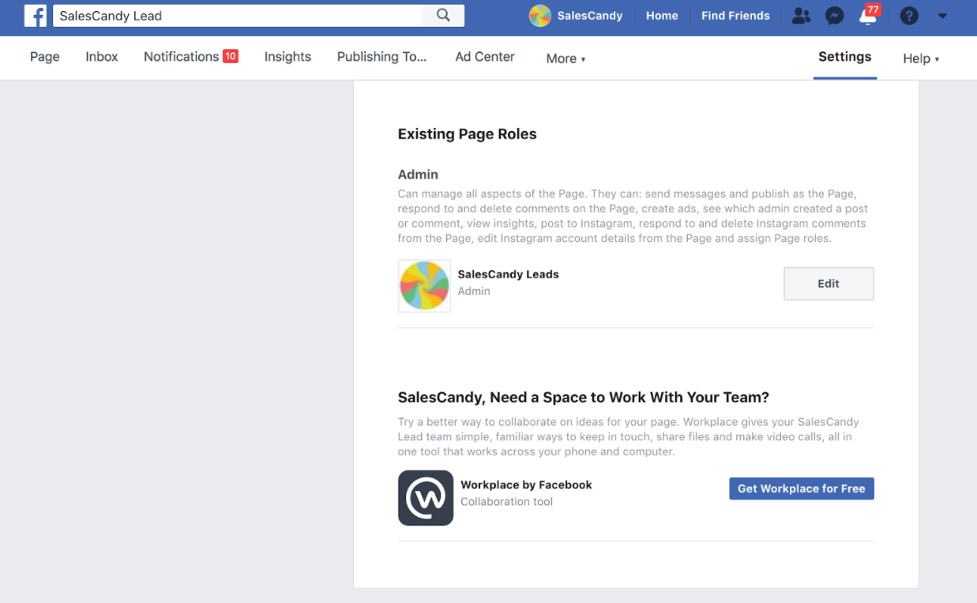Click the Workplace by Facebook logo
This screenshot has width=977, height=603.
pyautogui.click(x=426, y=498)
